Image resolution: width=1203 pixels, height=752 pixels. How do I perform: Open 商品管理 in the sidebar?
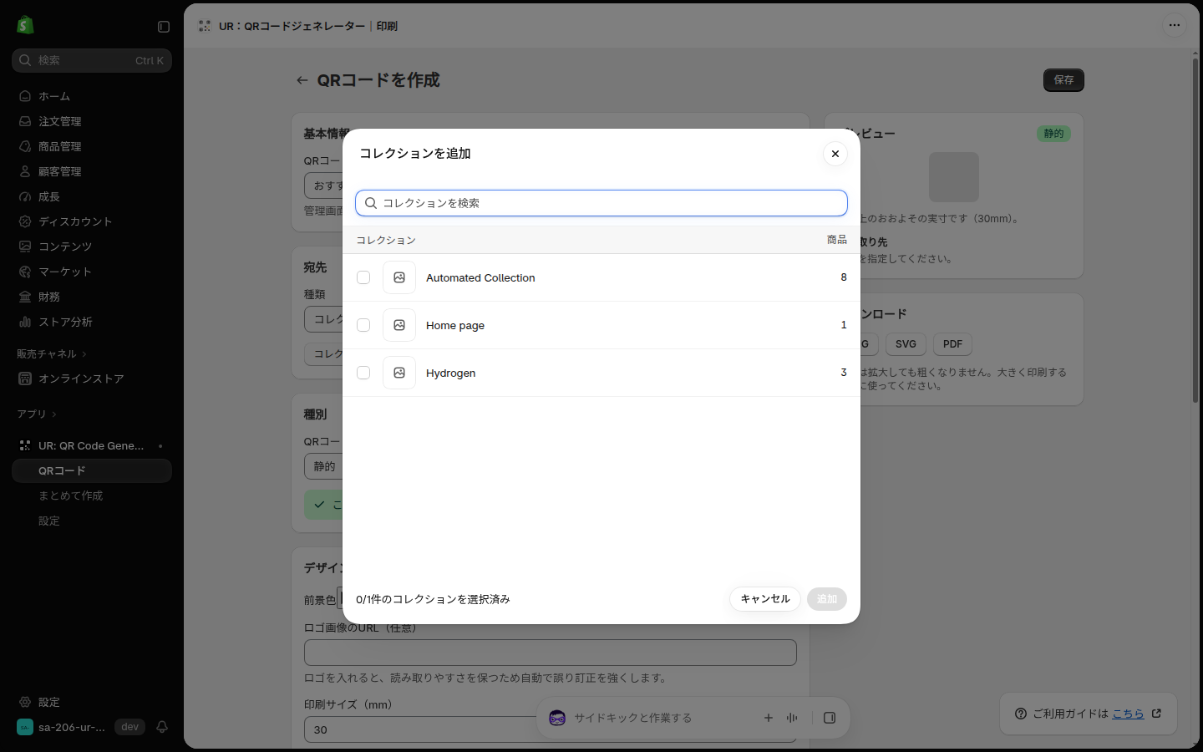[92, 146]
